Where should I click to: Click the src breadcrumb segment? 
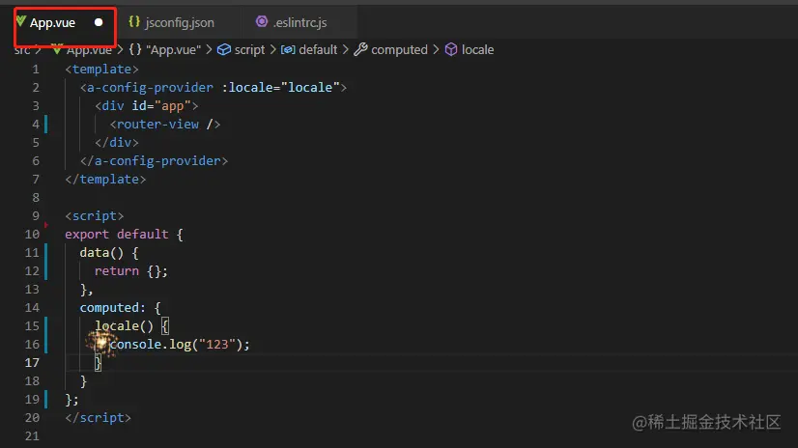tap(22, 50)
